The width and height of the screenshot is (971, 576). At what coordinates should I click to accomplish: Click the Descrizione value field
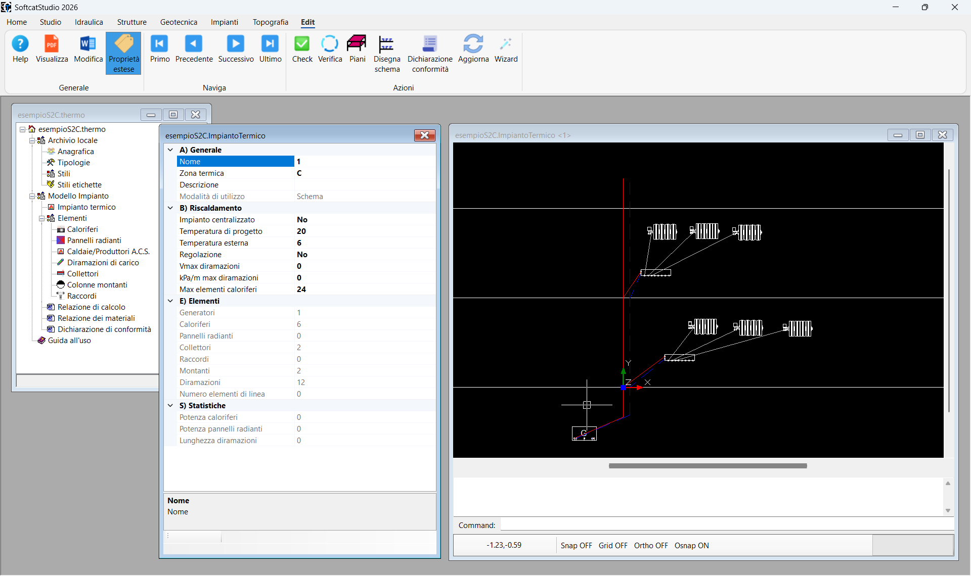pyautogui.click(x=365, y=185)
